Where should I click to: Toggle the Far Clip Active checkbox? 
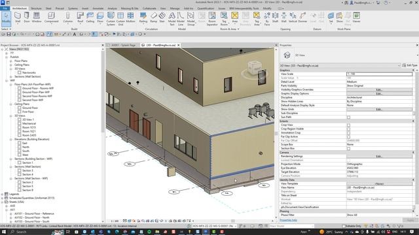[x=348, y=136]
